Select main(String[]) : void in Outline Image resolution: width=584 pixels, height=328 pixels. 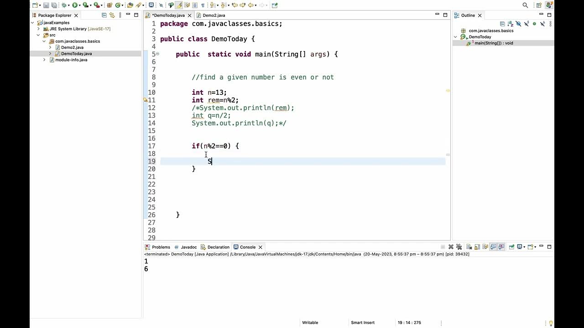pyautogui.click(x=493, y=43)
